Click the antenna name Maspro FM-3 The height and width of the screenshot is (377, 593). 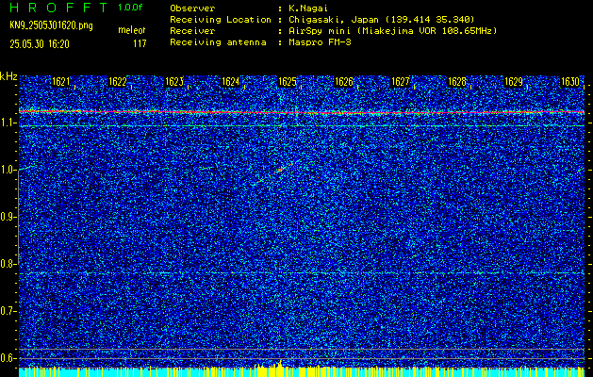[320, 42]
